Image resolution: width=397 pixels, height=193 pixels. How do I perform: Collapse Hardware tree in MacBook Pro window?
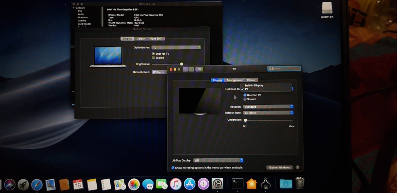(73, 8)
